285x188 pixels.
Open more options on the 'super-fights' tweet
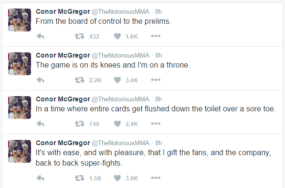pos(156,178)
